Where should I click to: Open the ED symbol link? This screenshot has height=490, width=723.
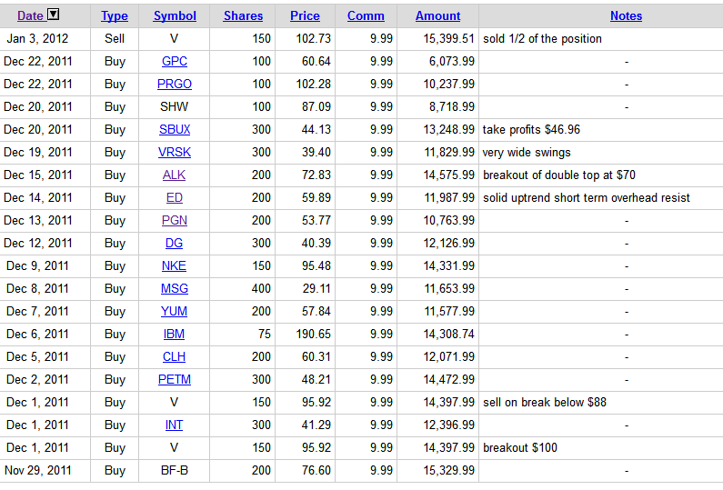(x=175, y=198)
